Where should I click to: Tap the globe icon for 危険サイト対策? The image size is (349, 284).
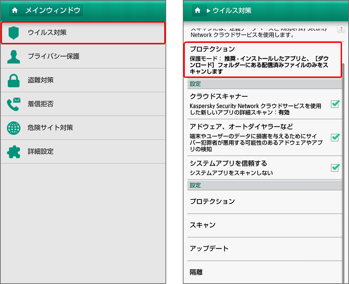click(x=14, y=128)
